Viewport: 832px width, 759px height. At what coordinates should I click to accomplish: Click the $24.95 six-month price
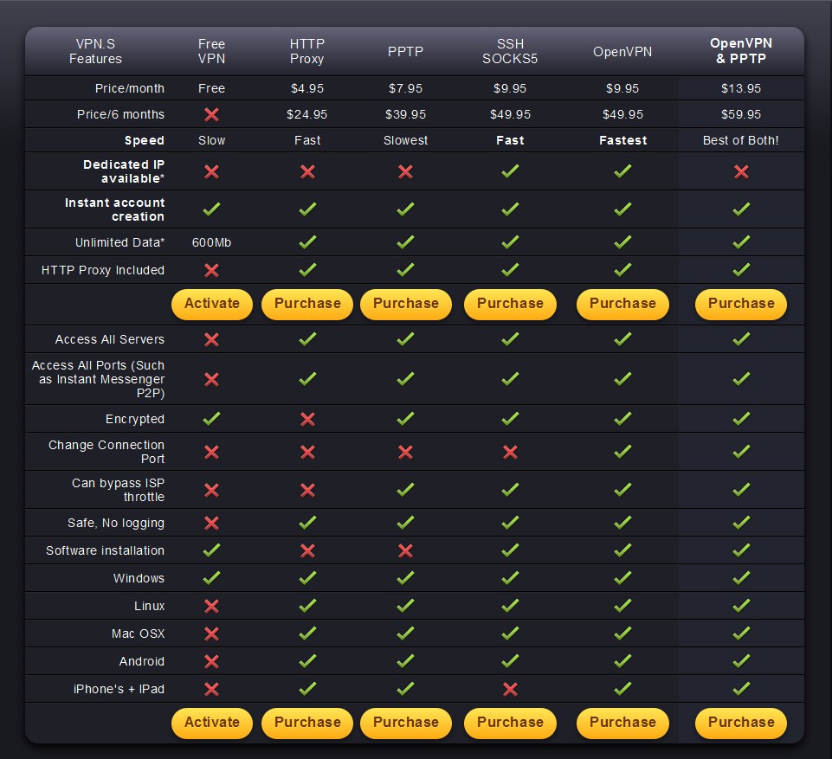(307, 114)
